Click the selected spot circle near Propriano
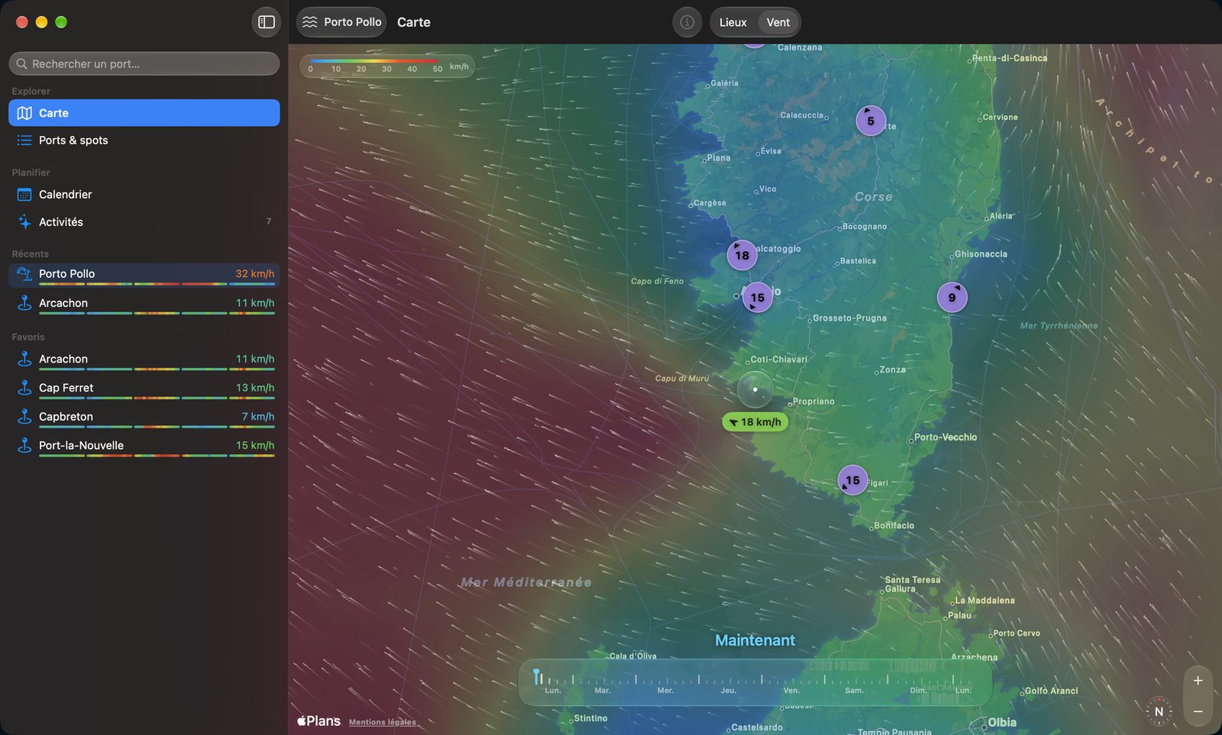Screen dimensions: 1222x735 755,389
